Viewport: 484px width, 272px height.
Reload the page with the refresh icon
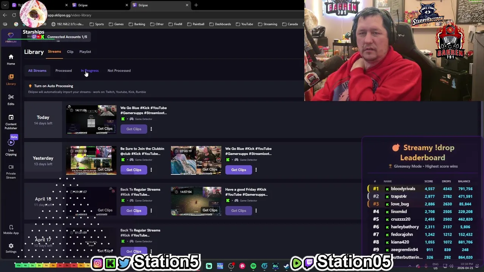point(14,15)
